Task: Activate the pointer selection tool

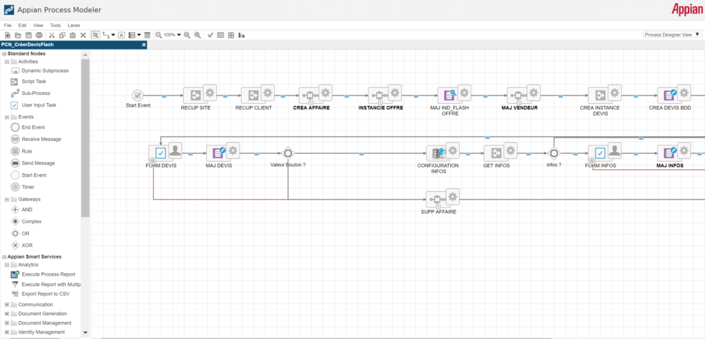Action: coord(96,35)
